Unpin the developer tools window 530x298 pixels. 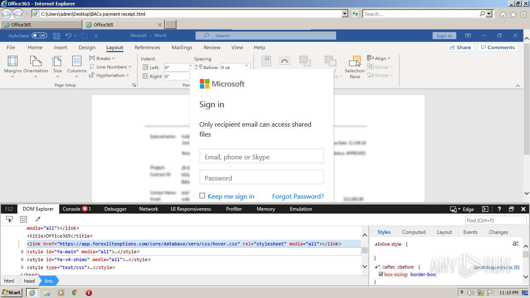(x=511, y=209)
